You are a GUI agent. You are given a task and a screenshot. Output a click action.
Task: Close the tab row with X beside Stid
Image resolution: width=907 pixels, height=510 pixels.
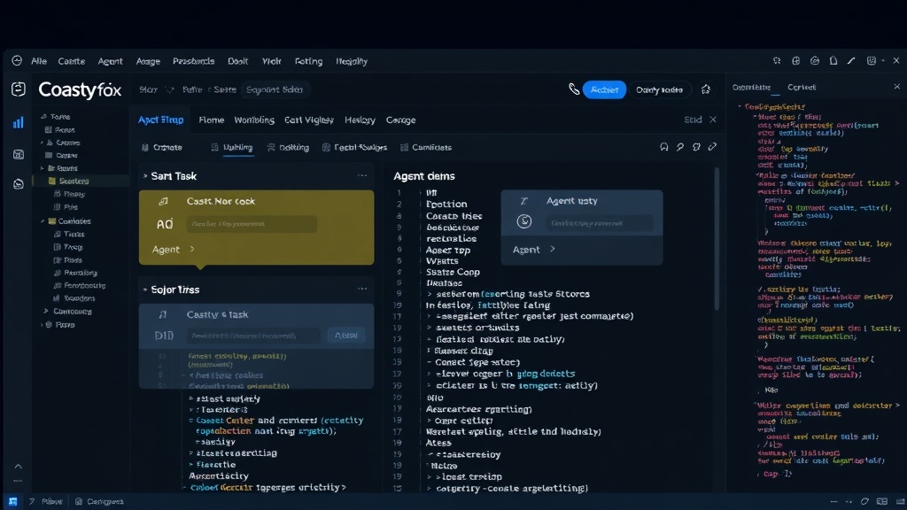[713, 120]
